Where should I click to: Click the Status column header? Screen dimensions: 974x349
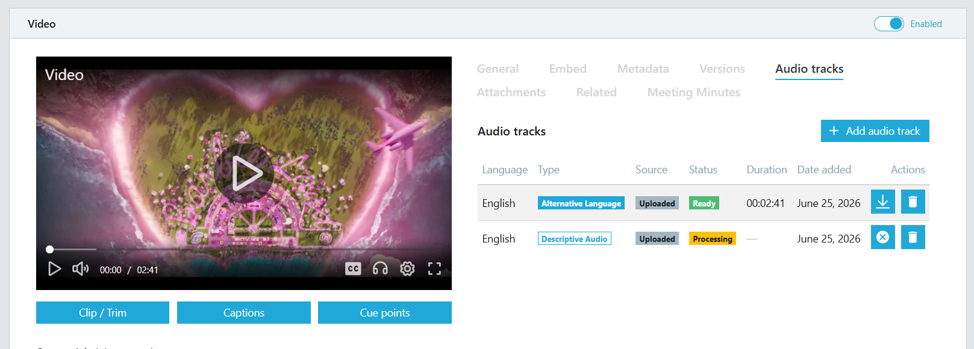[x=703, y=170]
